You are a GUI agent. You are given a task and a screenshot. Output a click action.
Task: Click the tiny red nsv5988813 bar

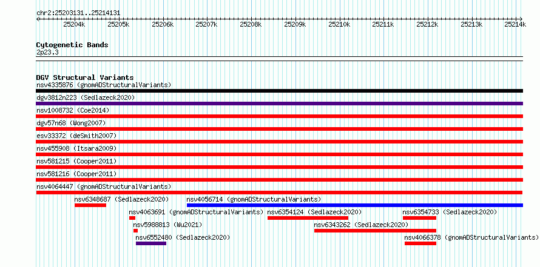[x=135, y=231]
